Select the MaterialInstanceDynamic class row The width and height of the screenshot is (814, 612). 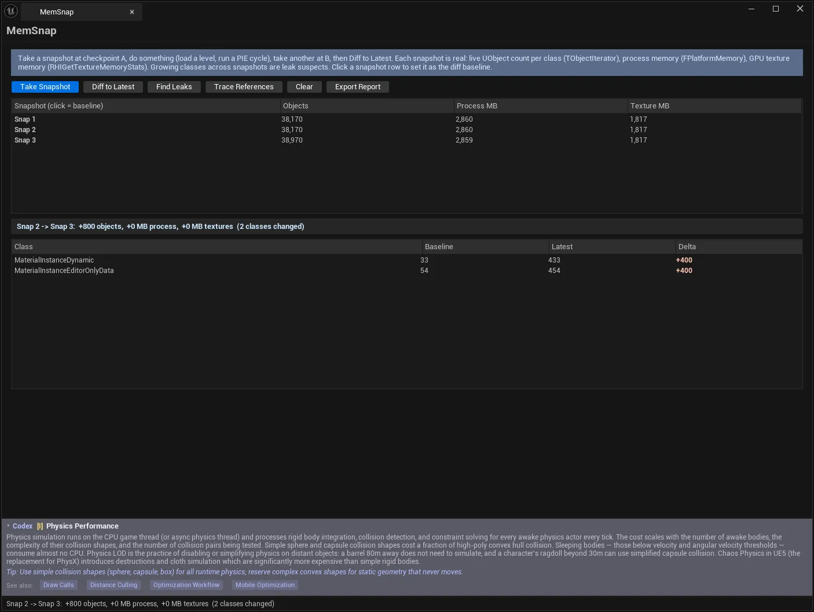pyautogui.click(x=406, y=260)
